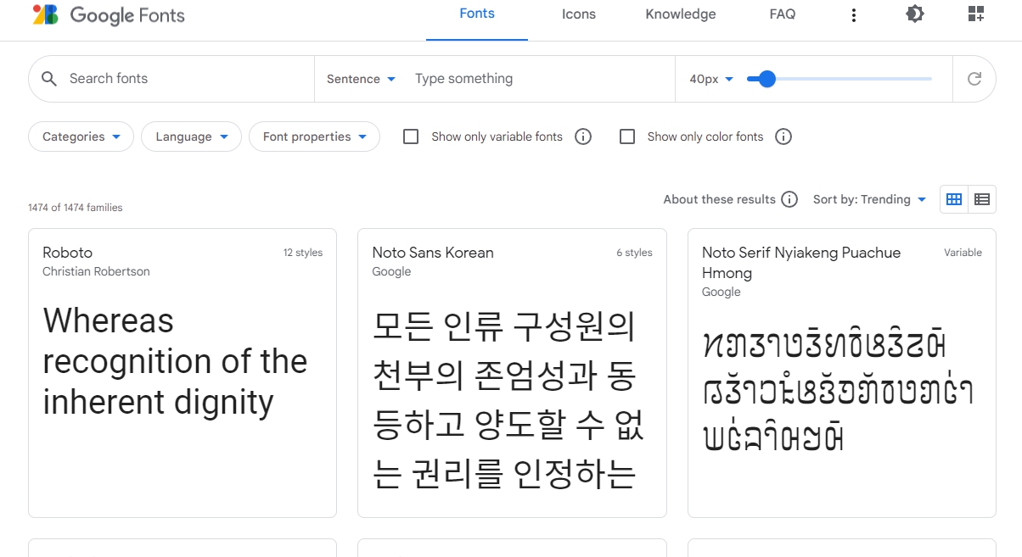Show info about variable fonts
Screen dimensions: 1022x557
tap(583, 136)
